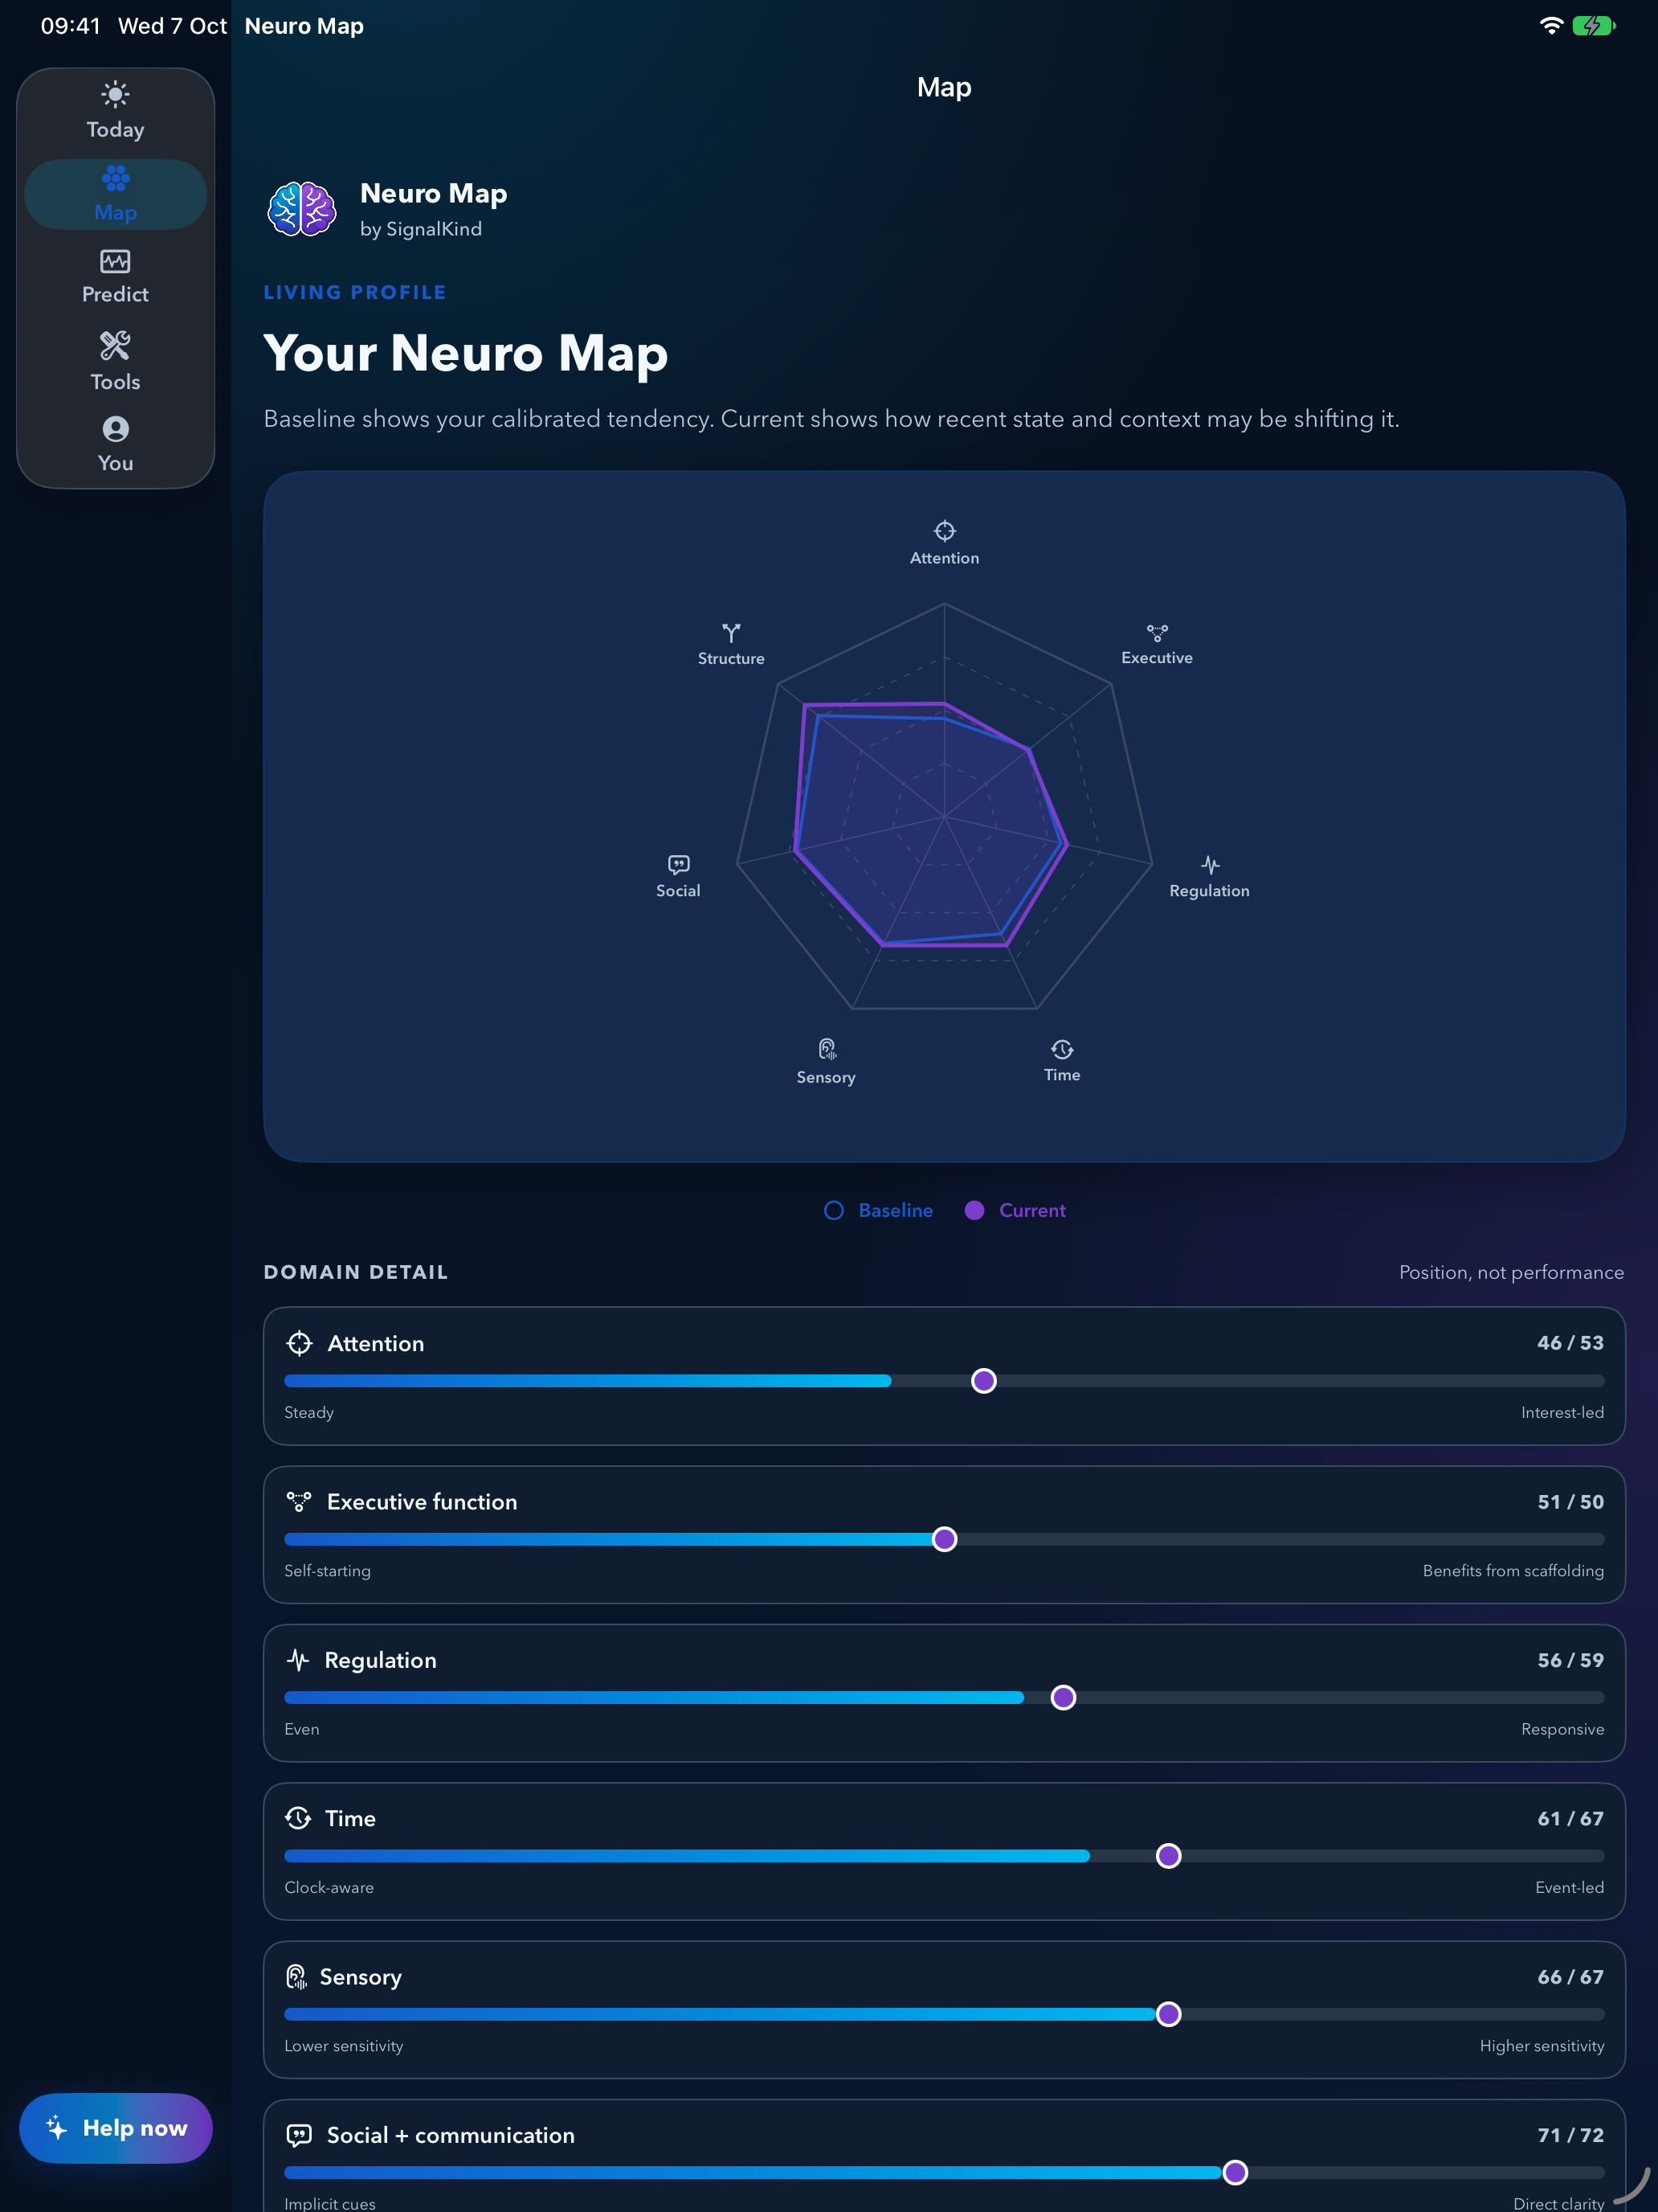Click the DOMAIN DETAIL heading

coord(356,1272)
